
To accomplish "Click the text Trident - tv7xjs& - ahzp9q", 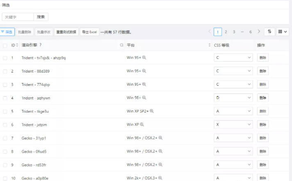I will (x=43, y=58).
